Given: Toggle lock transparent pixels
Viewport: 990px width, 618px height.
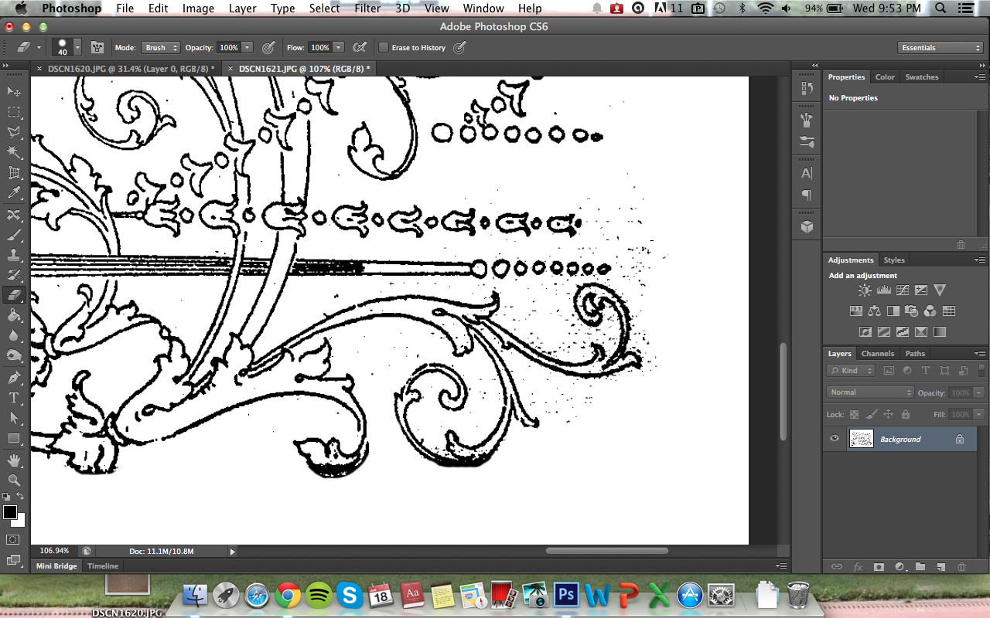Looking at the screenshot, I should click(854, 415).
